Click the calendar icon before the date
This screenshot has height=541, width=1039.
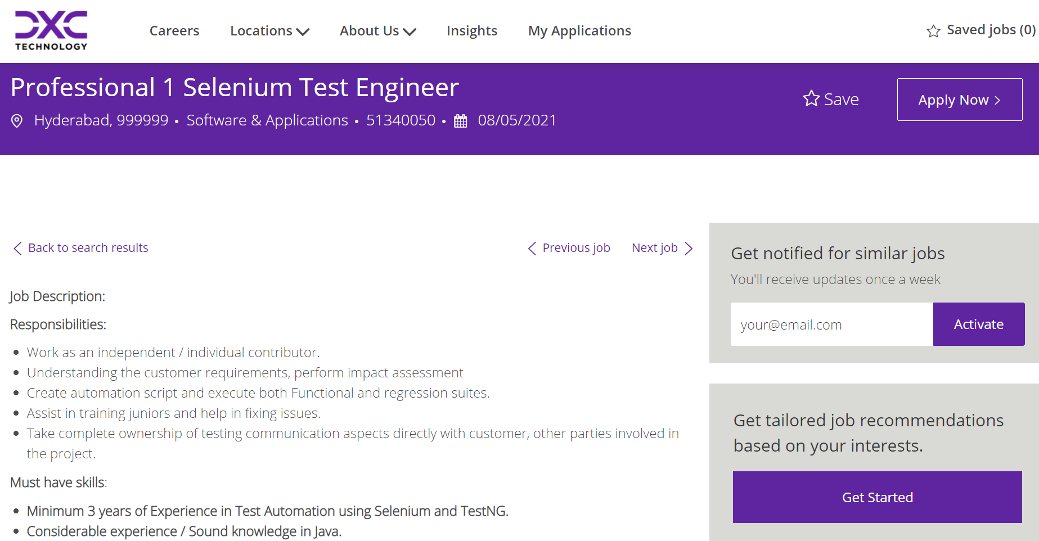point(460,121)
